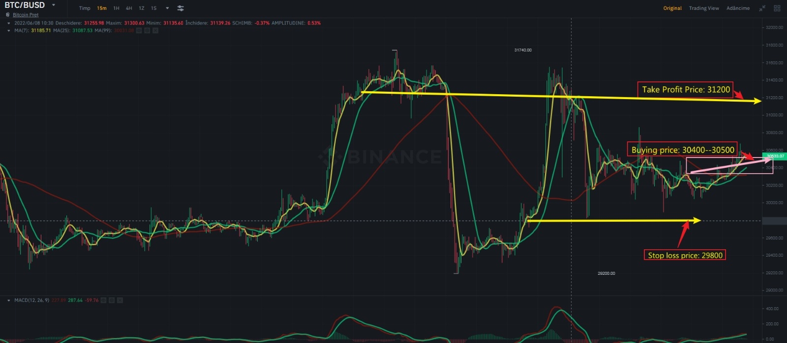Screen dimensions: 787x343
Task: Toggle MACD indicator visibility eye icon
Action: [104, 300]
